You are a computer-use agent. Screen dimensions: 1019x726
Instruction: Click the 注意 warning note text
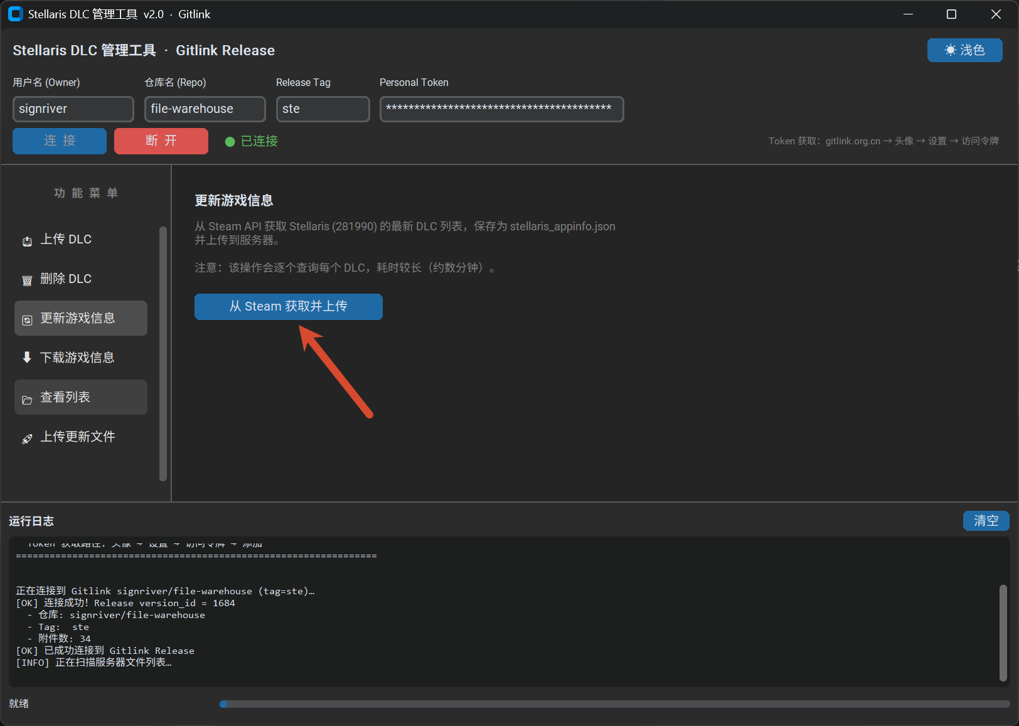pyautogui.click(x=345, y=268)
